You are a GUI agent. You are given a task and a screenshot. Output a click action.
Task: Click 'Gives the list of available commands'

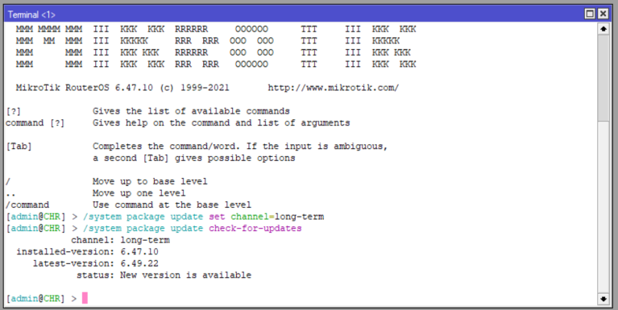pos(191,111)
